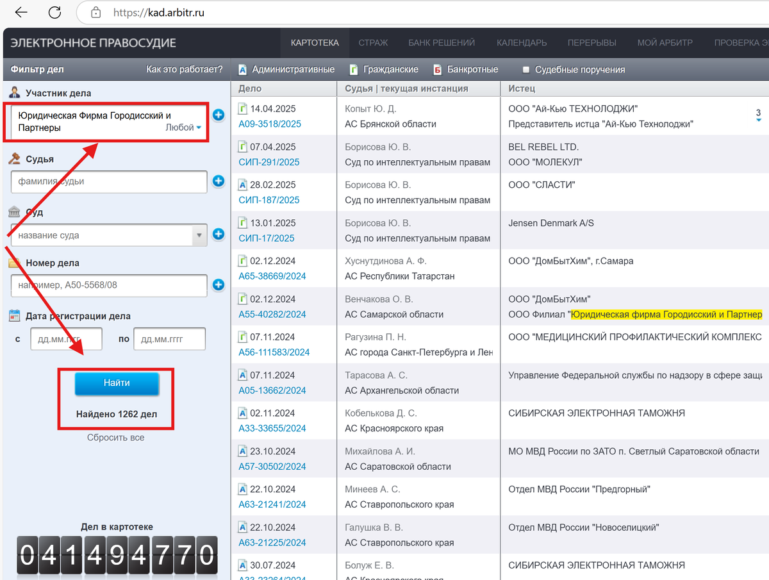769x580 pixels.
Task: Click the case type icon for А05-13662/2024
Action: (242, 375)
